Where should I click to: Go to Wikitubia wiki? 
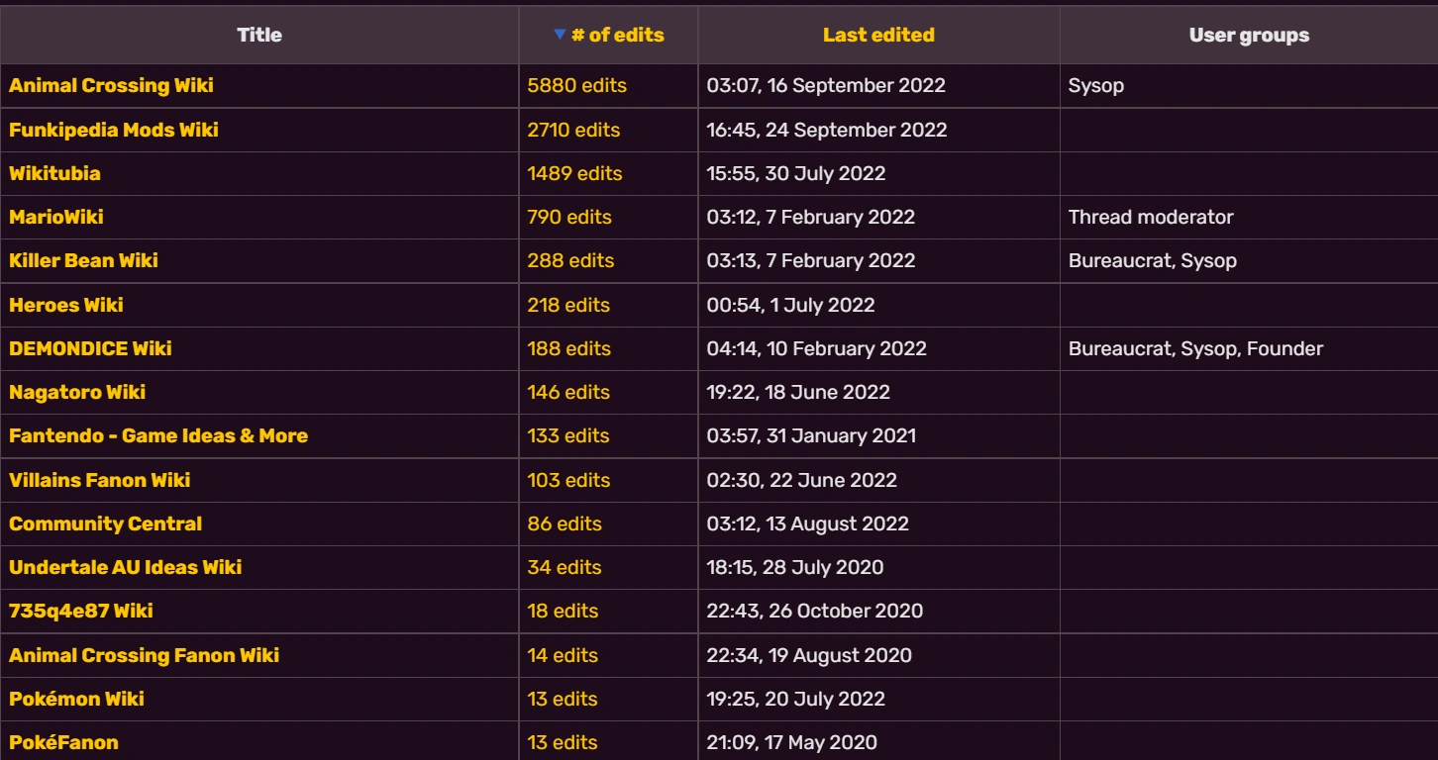(x=54, y=173)
